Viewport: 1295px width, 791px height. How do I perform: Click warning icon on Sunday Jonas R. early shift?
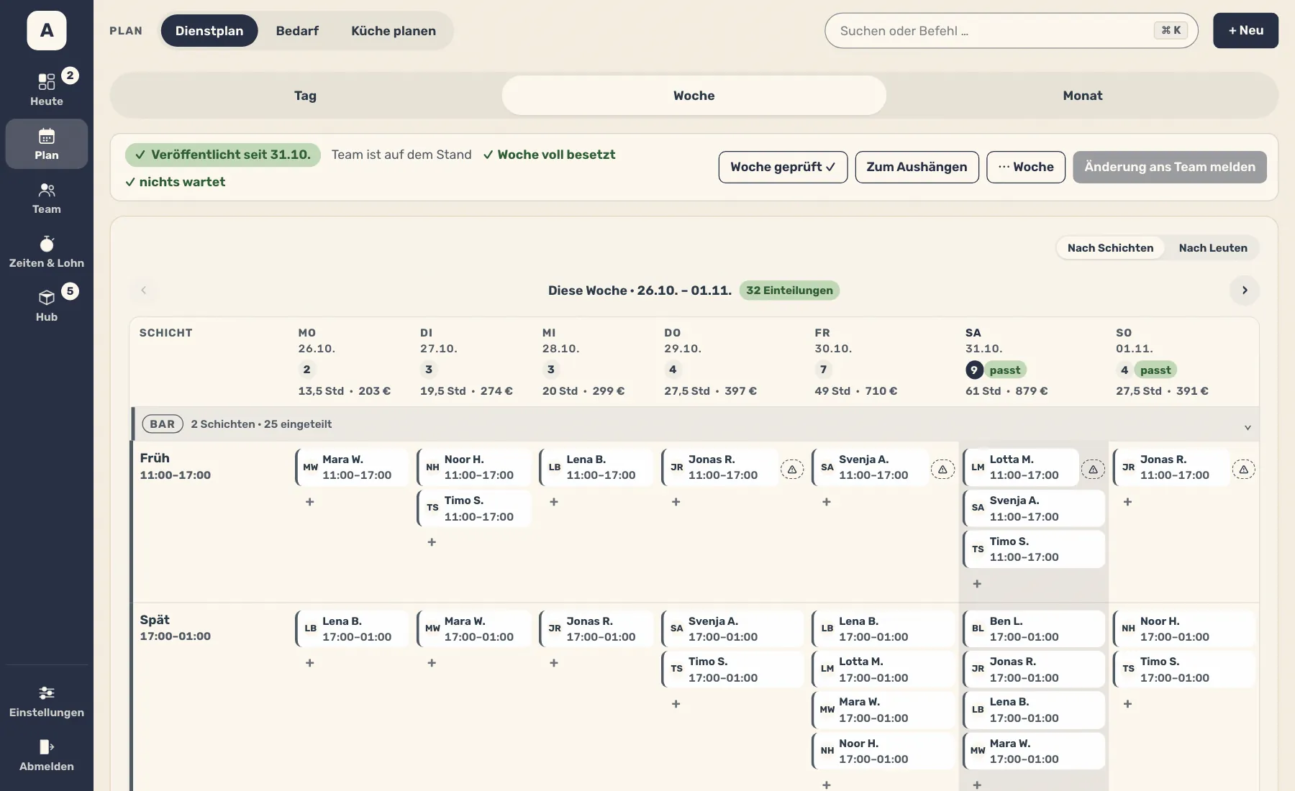pyautogui.click(x=1244, y=470)
